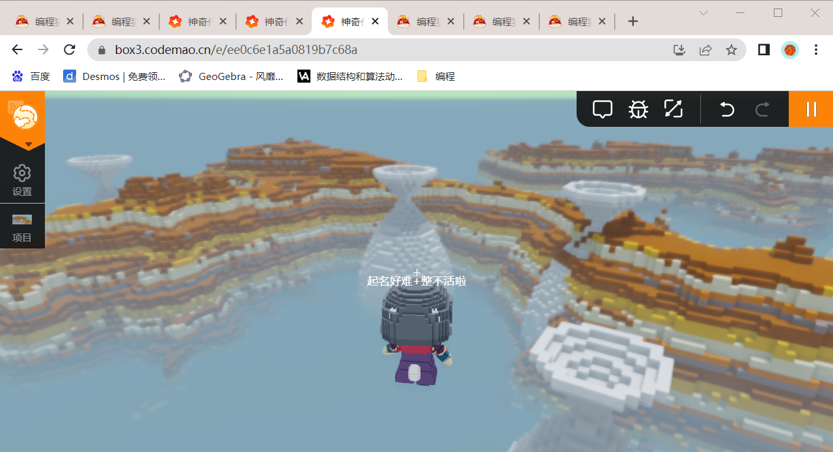The height and width of the screenshot is (452, 833).
Task: Redo with the greyed curved right arrow
Action: [x=763, y=109]
